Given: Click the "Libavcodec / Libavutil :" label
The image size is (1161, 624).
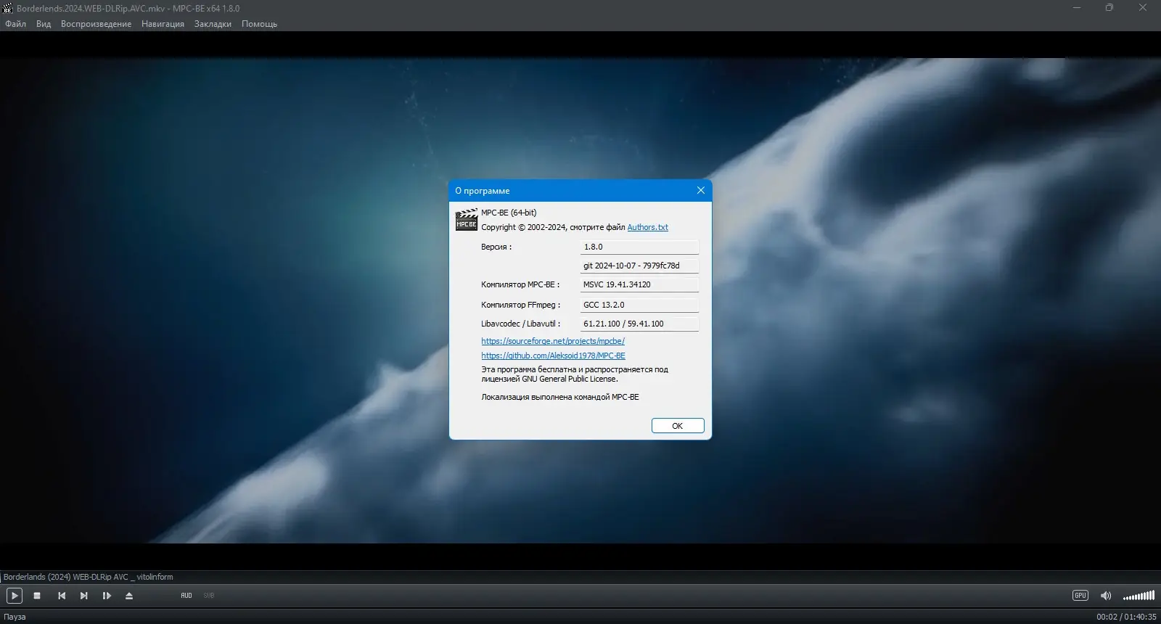Looking at the screenshot, I should 520,324.
